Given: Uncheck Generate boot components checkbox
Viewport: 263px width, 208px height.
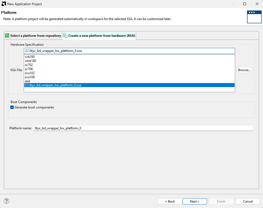Looking at the screenshot, I should tap(12, 107).
